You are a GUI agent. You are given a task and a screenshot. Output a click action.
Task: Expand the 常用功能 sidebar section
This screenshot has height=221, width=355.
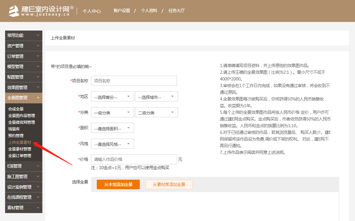click(x=24, y=35)
